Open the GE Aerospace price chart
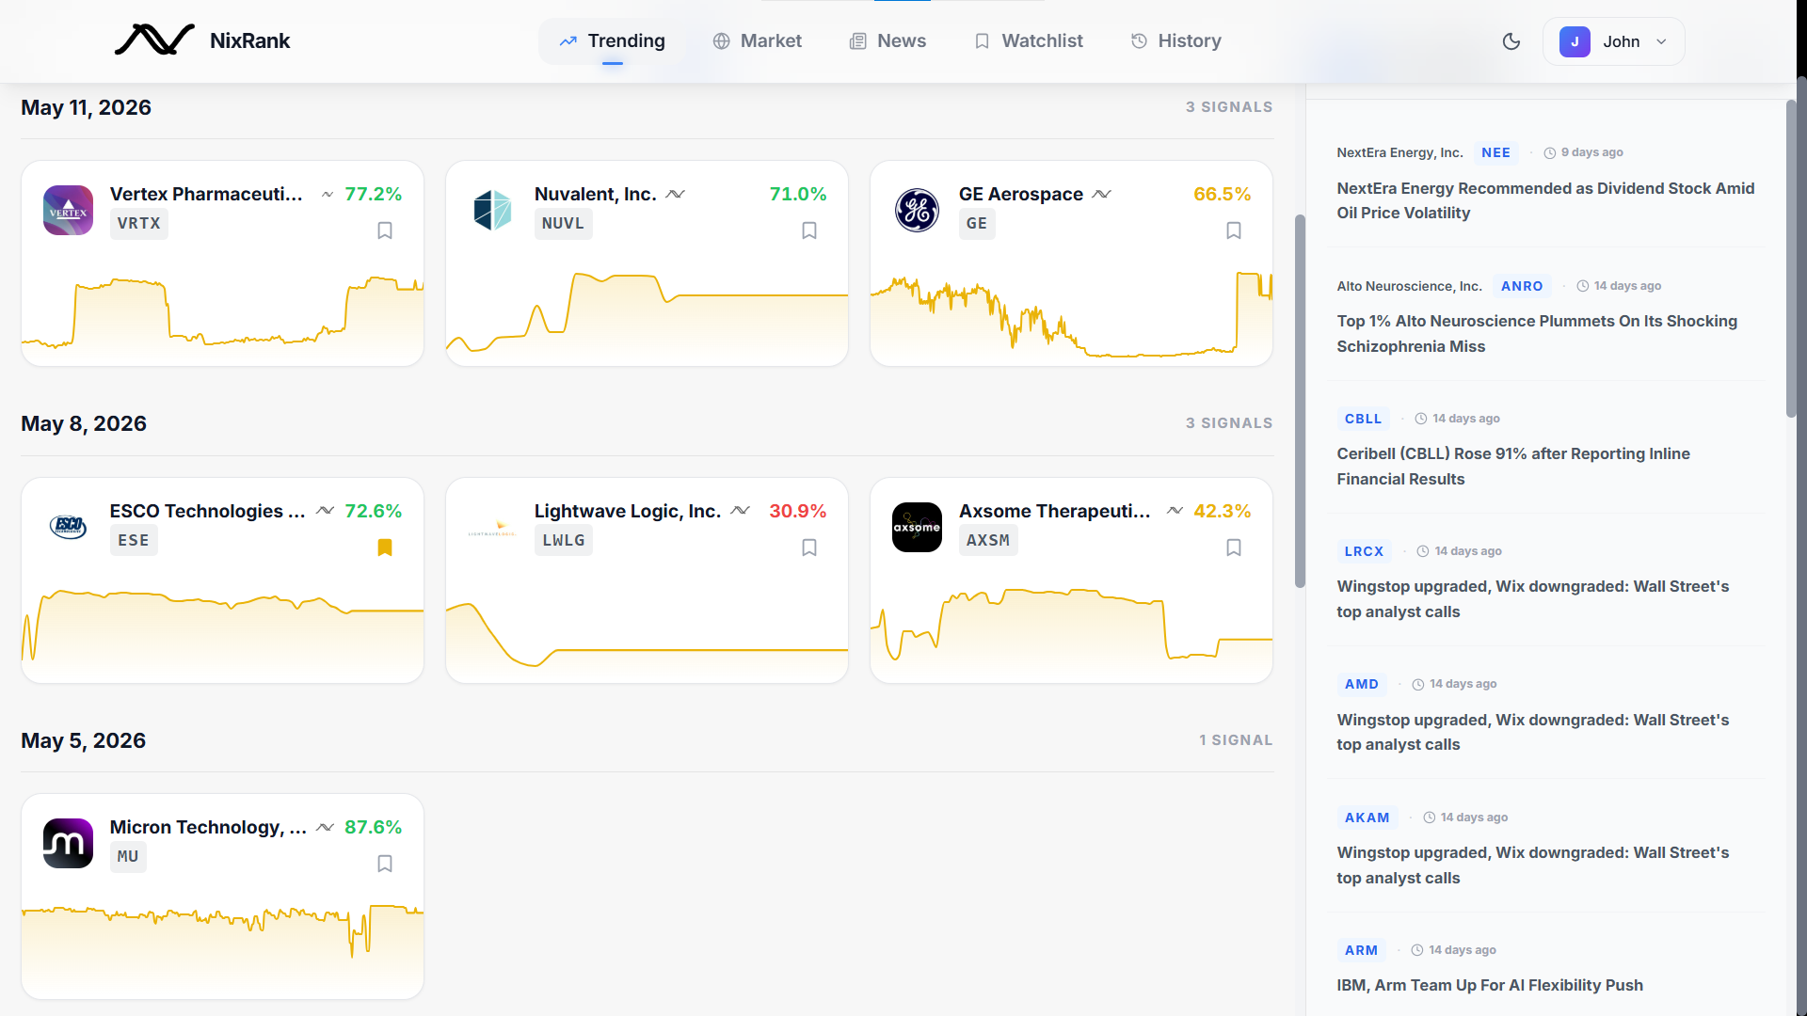The width and height of the screenshot is (1807, 1016). pos(1071,315)
